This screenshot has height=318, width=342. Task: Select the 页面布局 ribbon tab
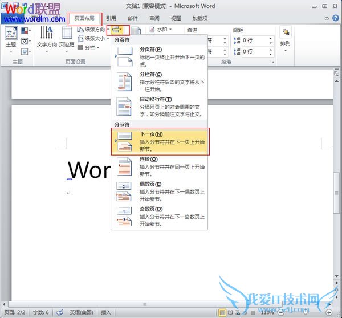[x=84, y=18]
